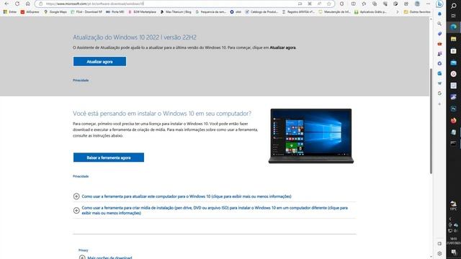The width and height of the screenshot is (461, 259).
Task: Open Edge settings and more ellipsis menu
Action: 428,4
